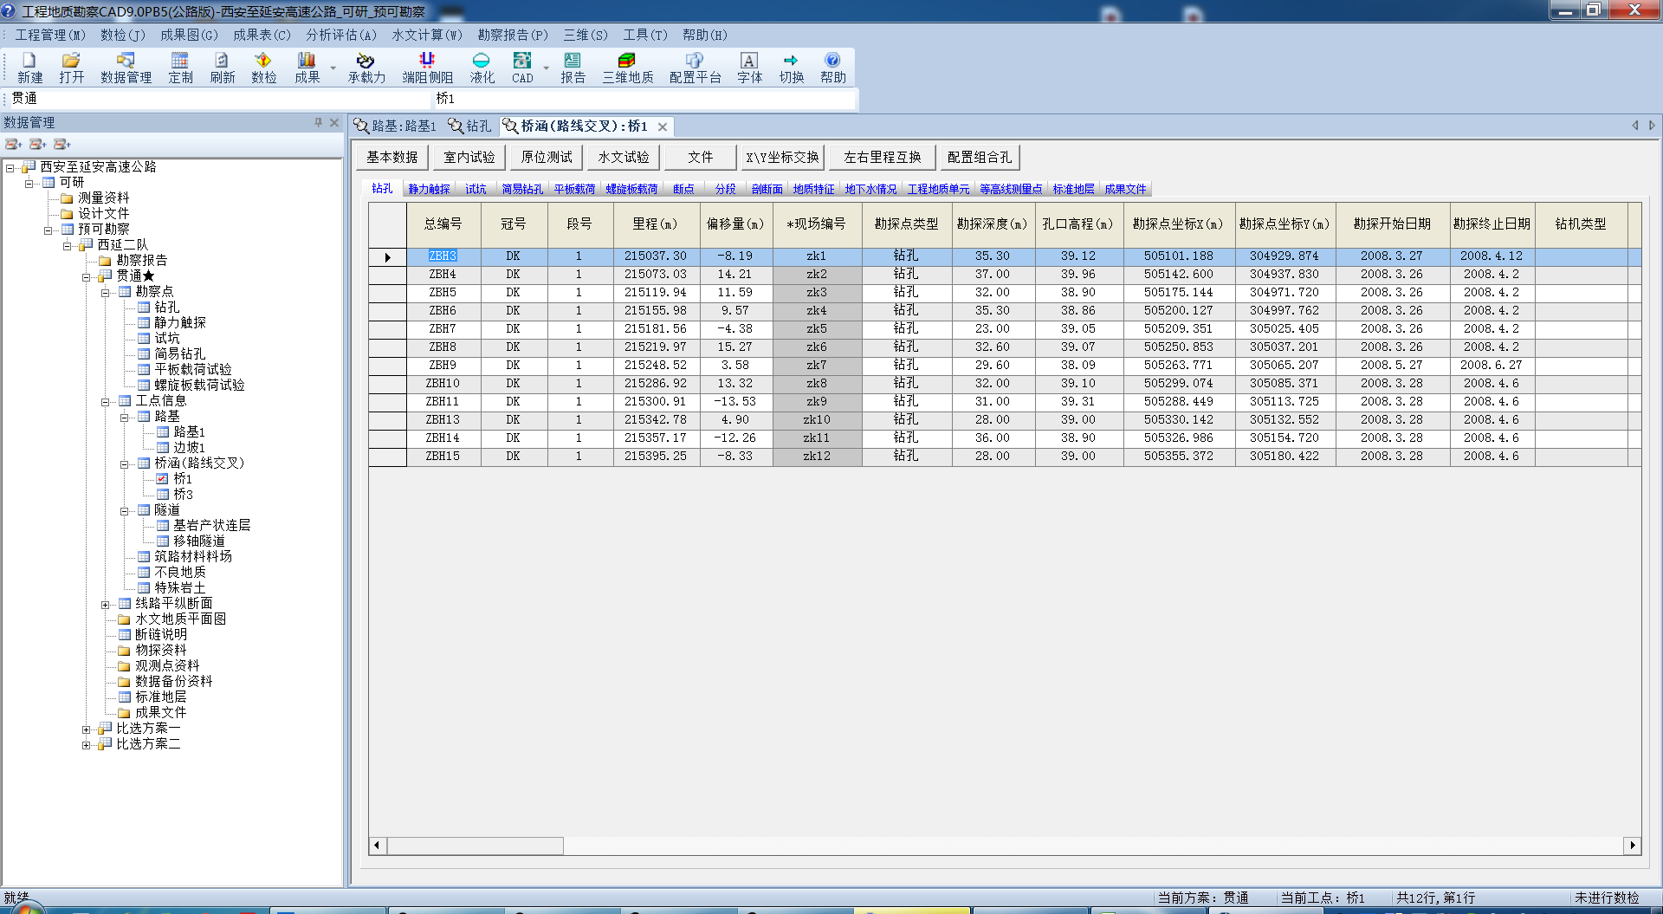Click the 成果 toolbar icon

point(307,68)
